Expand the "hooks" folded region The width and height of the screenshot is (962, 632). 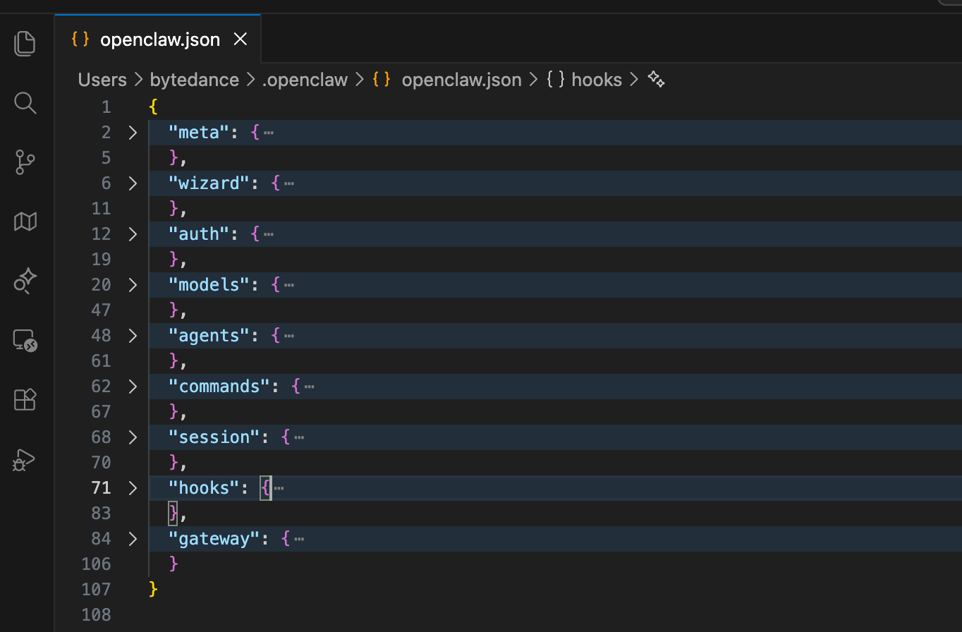pos(133,487)
